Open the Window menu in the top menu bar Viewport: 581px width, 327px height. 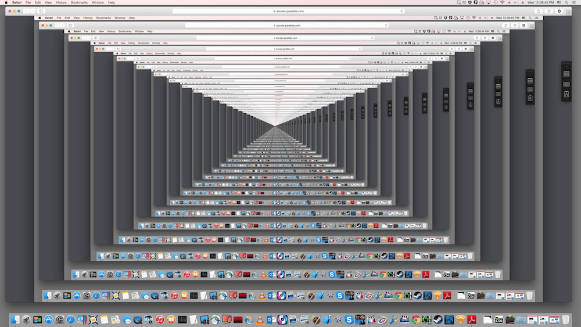pos(98,2)
